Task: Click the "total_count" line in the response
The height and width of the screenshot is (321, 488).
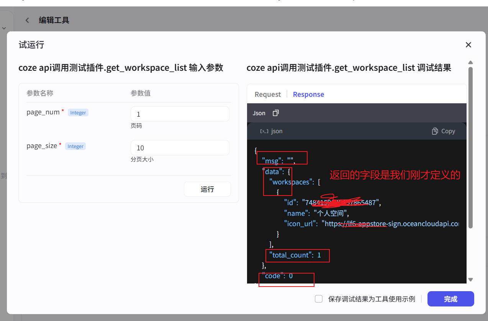Action: [295, 255]
